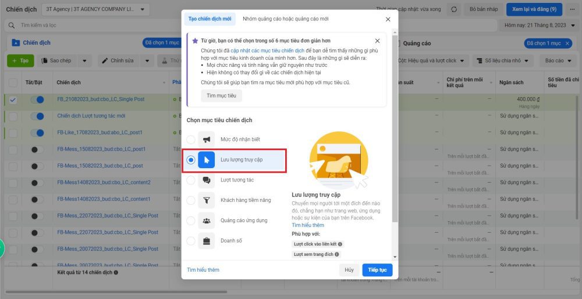Viewport: 582px width, 299px height.
Task: Check the select-all header checkbox
Action: tap(13, 83)
